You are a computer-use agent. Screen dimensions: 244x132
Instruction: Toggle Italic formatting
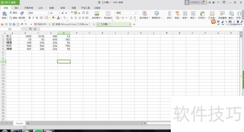click(33, 18)
